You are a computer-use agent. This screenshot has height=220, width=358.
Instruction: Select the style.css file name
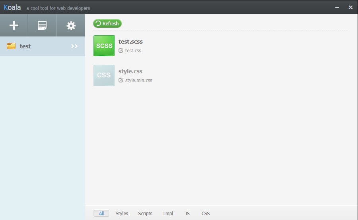coord(130,71)
